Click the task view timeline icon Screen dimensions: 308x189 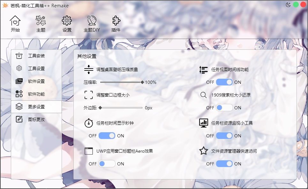(x=204, y=69)
